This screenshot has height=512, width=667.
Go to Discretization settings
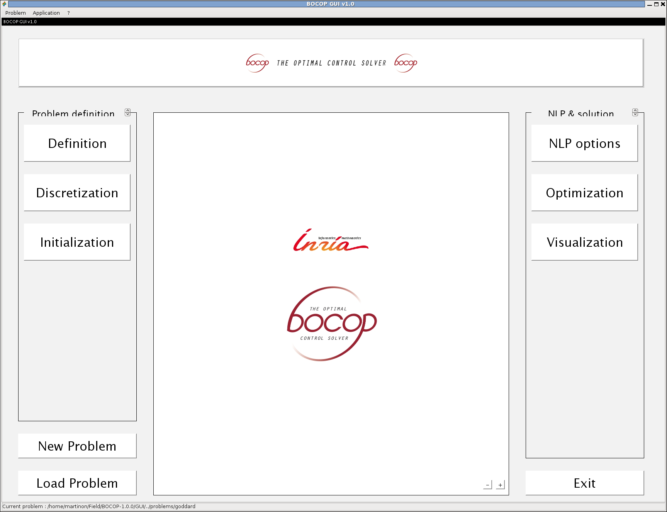coord(77,193)
